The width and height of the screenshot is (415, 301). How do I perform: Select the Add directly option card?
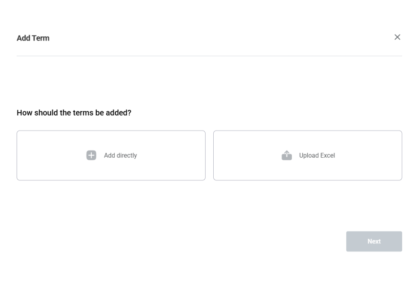111,156
